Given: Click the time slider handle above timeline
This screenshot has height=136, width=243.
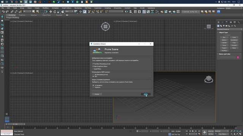Looking at the screenshot, I should tap(15, 124).
